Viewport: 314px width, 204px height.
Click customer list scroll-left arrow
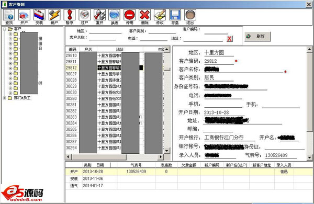[x=68, y=157]
